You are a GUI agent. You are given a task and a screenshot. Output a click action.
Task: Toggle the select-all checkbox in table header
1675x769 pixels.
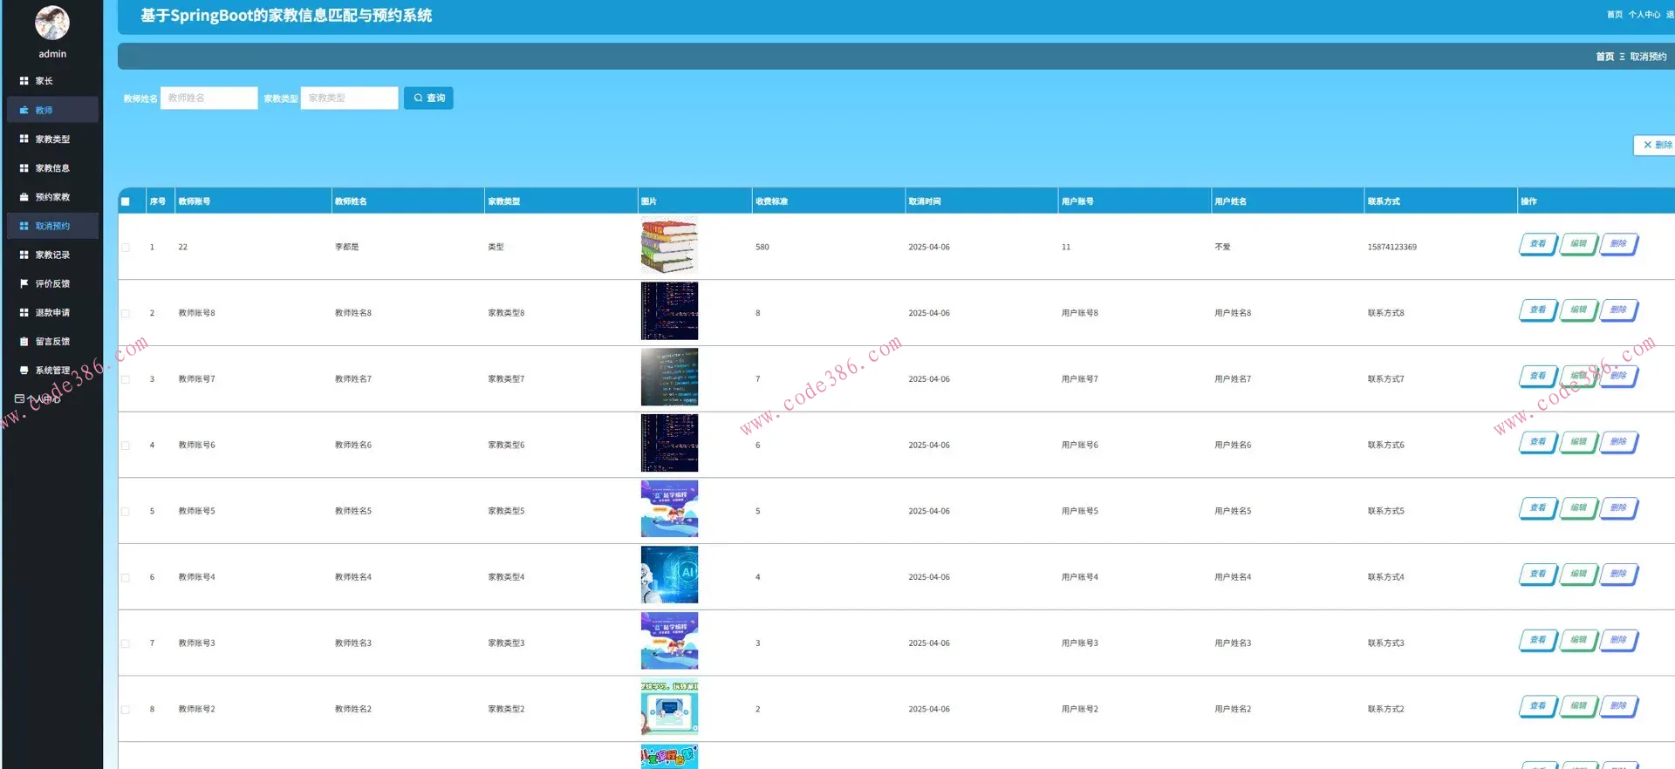click(x=126, y=201)
